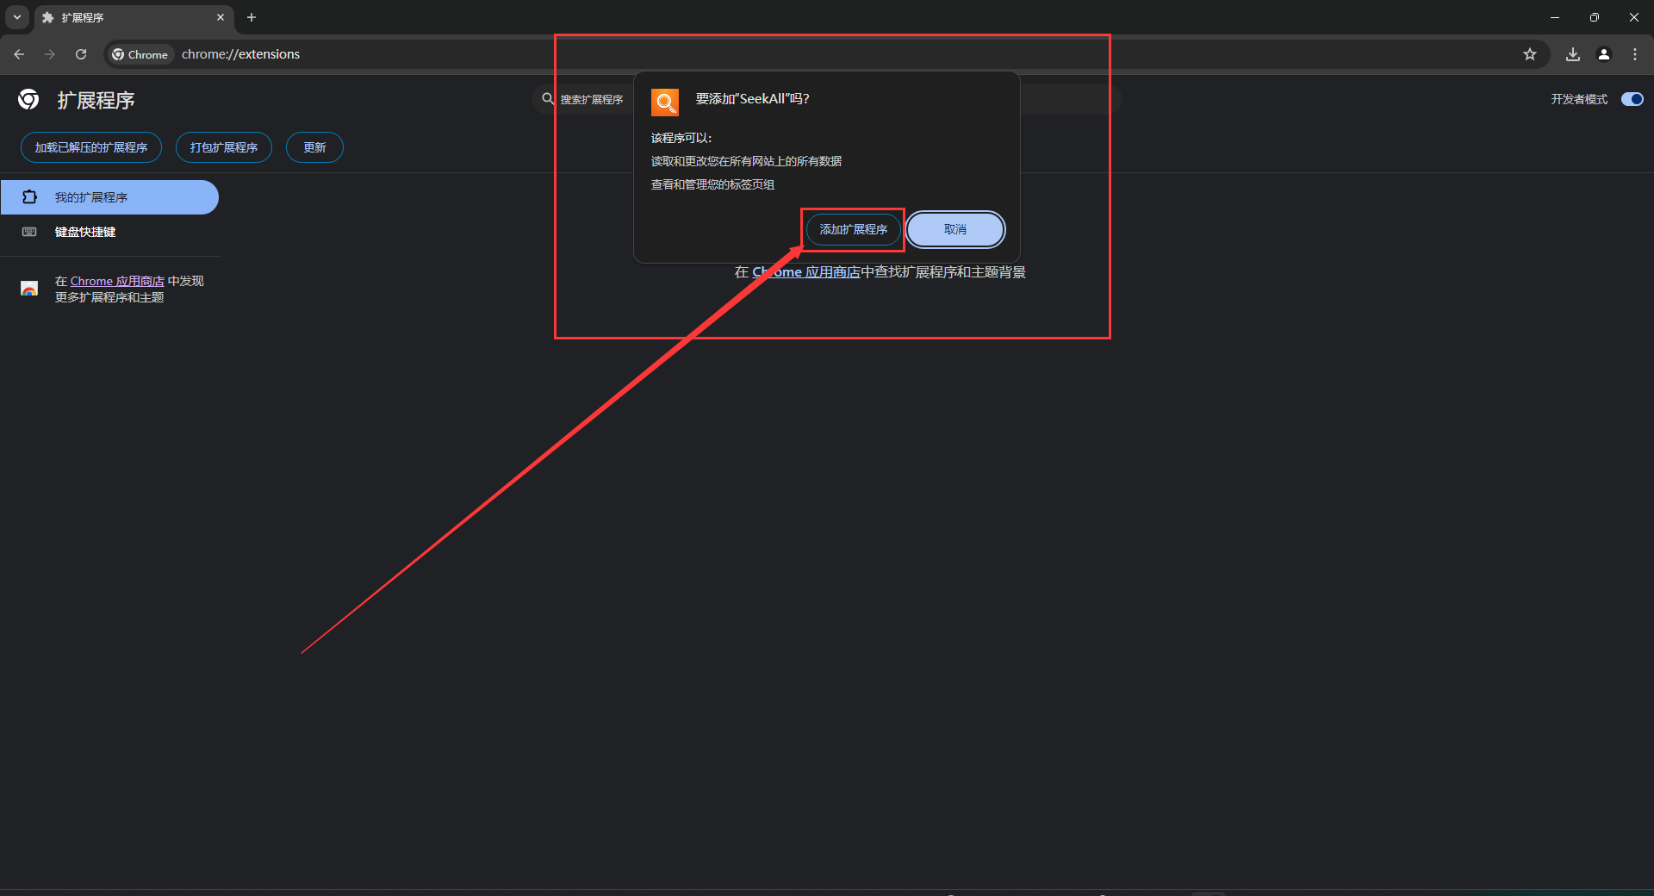Viewport: 1654px width, 896px height.
Task: Toggle the 开发者模式 switch
Action: point(1632,99)
